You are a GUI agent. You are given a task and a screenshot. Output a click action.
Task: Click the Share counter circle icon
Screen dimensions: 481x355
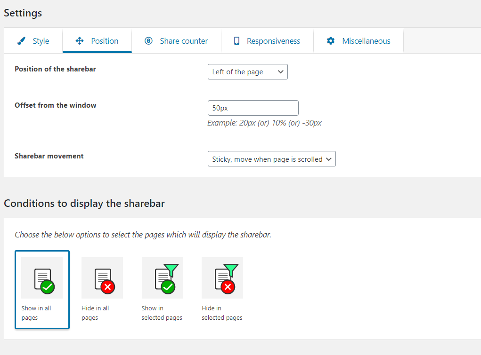(x=148, y=41)
